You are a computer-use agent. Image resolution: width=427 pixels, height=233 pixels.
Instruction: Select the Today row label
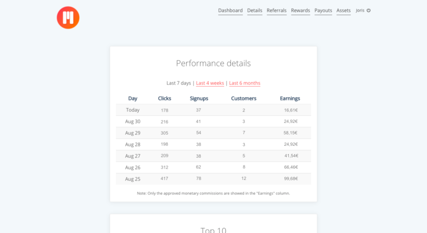coord(133,110)
